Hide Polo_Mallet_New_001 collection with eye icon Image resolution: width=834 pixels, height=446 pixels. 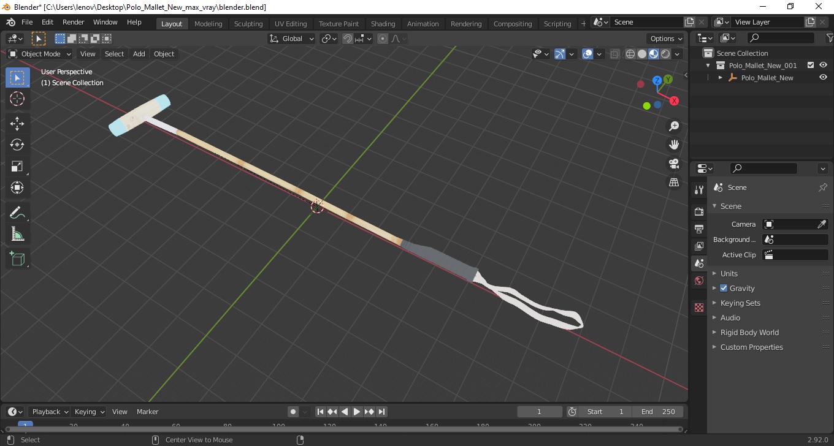pyautogui.click(x=823, y=65)
